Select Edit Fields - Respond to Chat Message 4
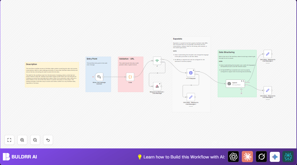 tap(268, 90)
